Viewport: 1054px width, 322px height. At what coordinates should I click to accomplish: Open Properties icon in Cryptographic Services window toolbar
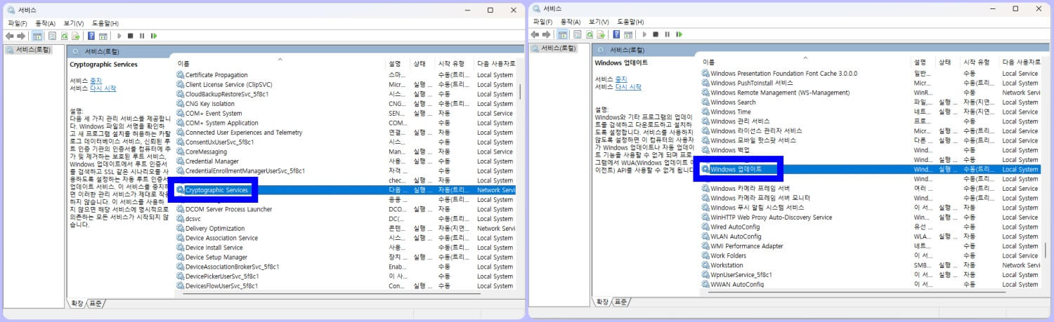click(52, 36)
